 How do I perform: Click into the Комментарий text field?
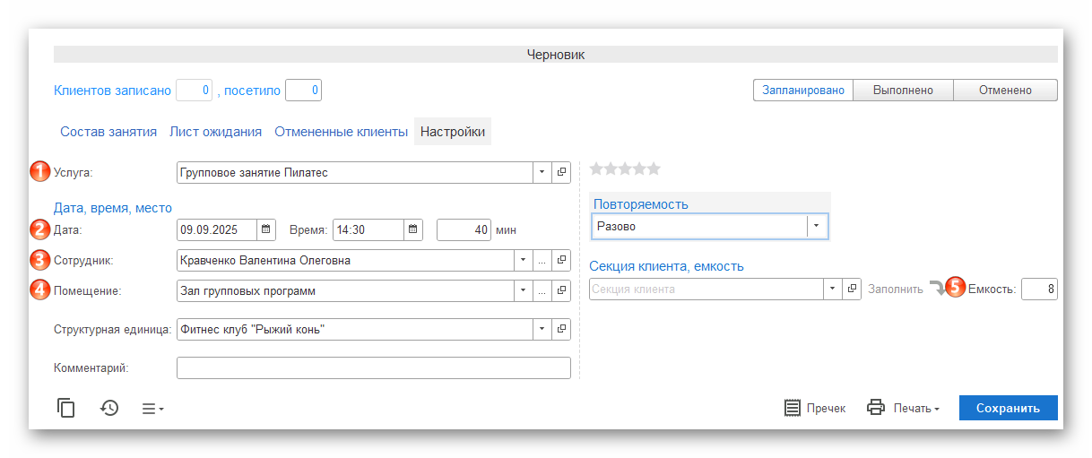(x=373, y=368)
